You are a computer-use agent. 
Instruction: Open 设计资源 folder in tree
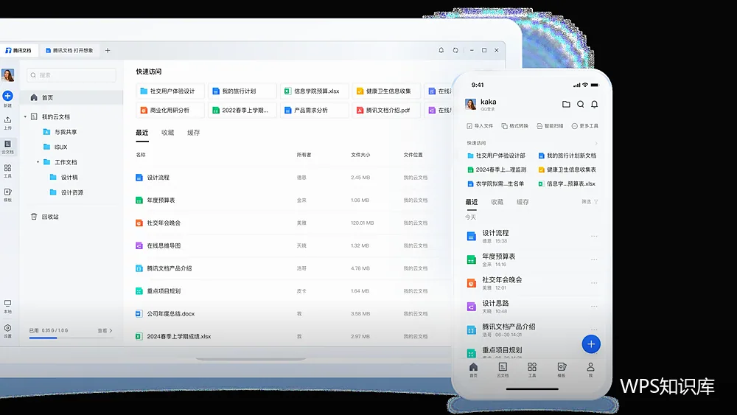point(67,192)
